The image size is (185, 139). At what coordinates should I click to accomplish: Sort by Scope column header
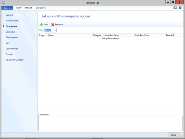click(42, 35)
